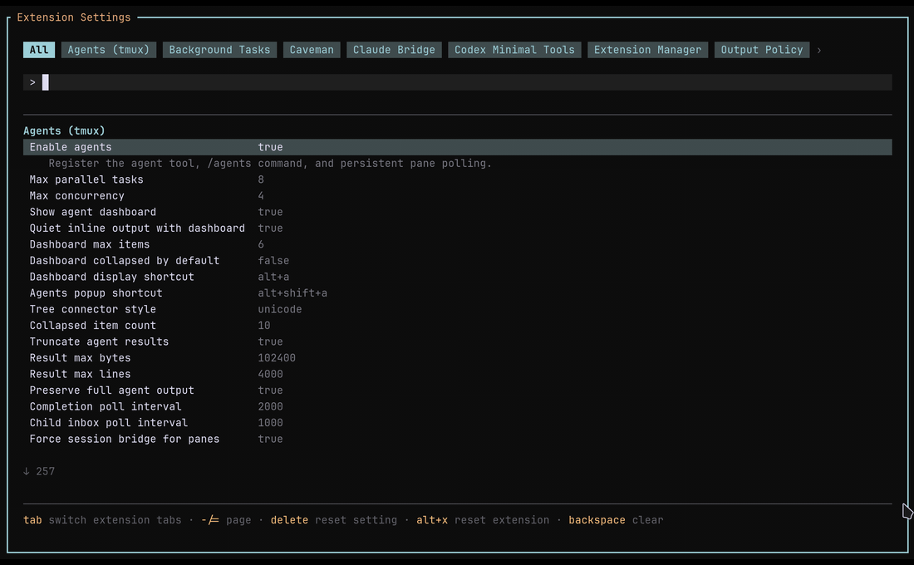
Task: Switch to the Agents (tmux) tab
Action: point(108,50)
